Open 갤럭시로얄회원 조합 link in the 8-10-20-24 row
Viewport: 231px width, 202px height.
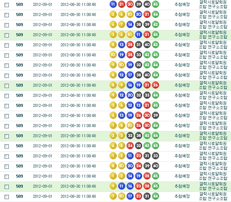coord(213,166)
